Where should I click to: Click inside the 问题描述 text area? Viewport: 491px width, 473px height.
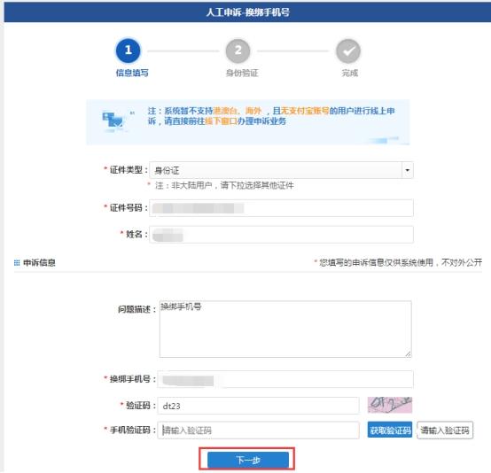(x=285, y=329)
